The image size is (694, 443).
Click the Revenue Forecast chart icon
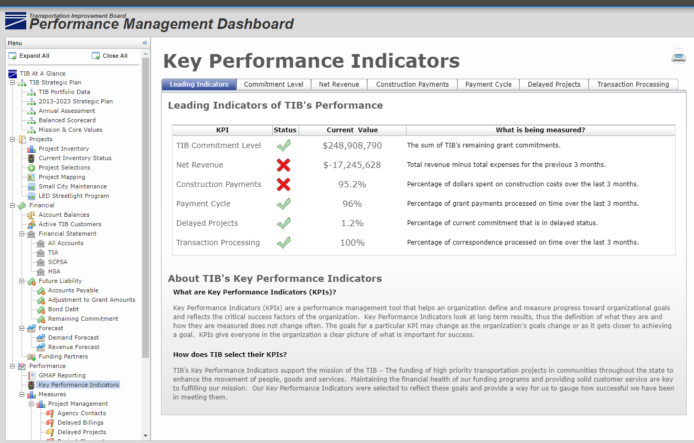point(41,347)
